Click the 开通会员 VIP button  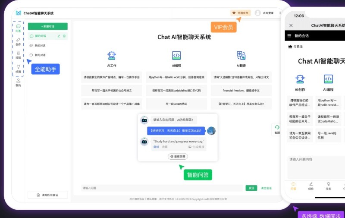(x=240, y=13)
